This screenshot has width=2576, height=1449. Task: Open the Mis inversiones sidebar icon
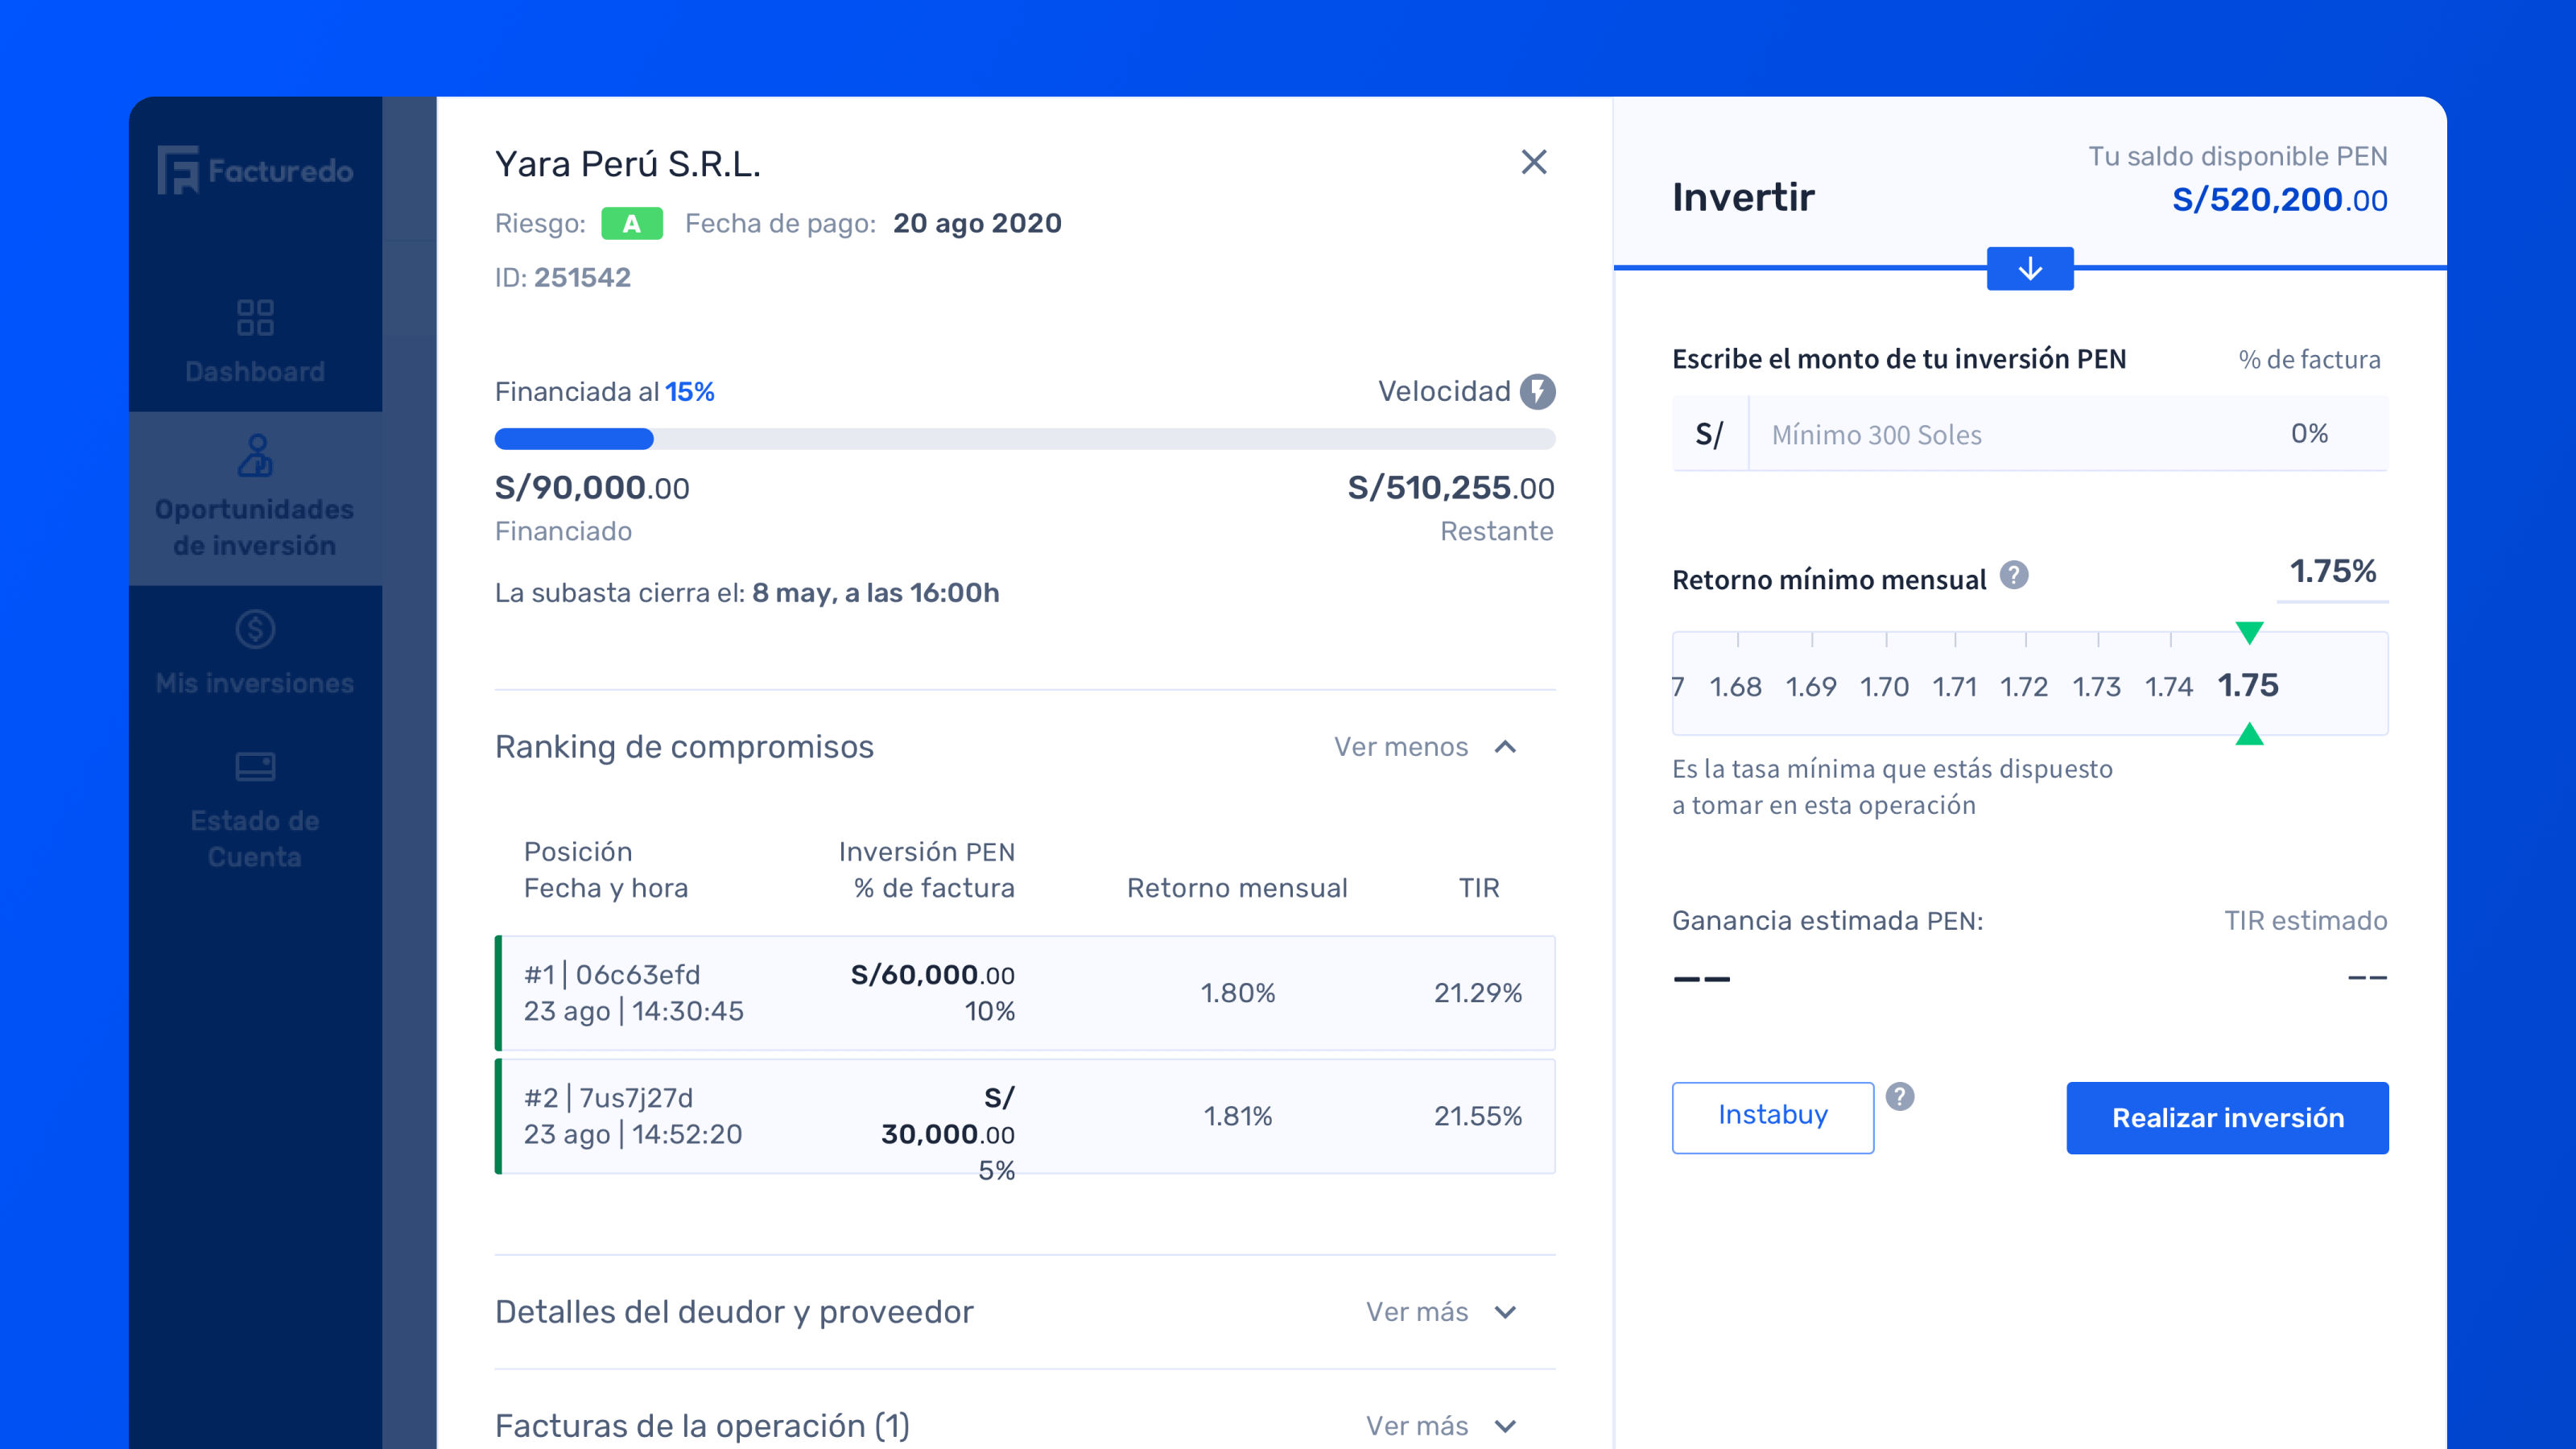click(255, 630)
